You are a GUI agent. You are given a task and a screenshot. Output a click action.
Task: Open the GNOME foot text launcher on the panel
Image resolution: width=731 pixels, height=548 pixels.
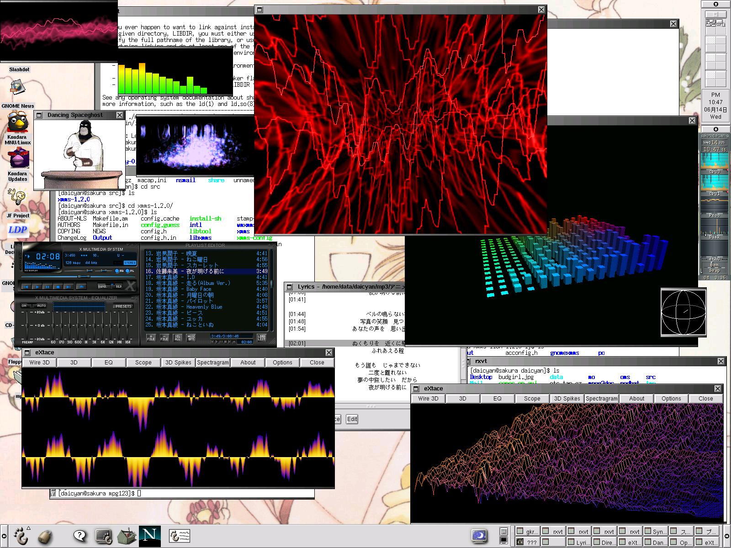[179, 536]
